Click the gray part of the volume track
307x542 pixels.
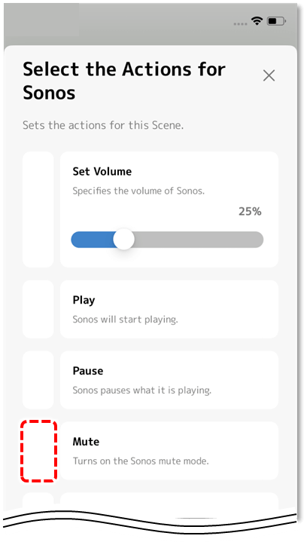[x=199, y=240]
